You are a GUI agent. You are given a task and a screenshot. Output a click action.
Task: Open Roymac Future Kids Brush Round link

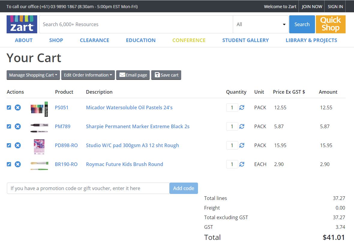124,164
